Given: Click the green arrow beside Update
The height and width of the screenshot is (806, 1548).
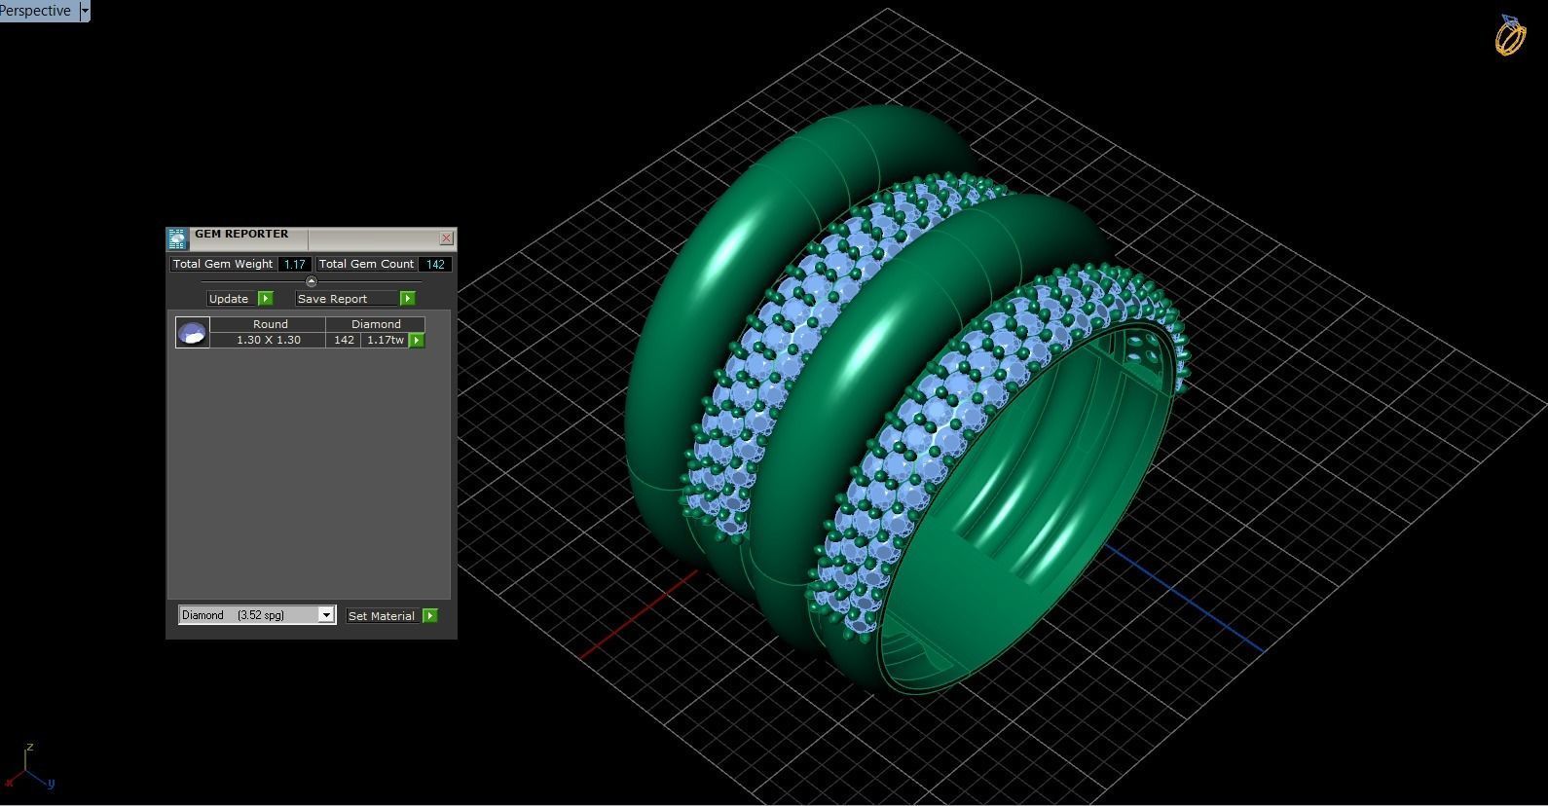Looking at the screenshot, I should click(266, 299).
